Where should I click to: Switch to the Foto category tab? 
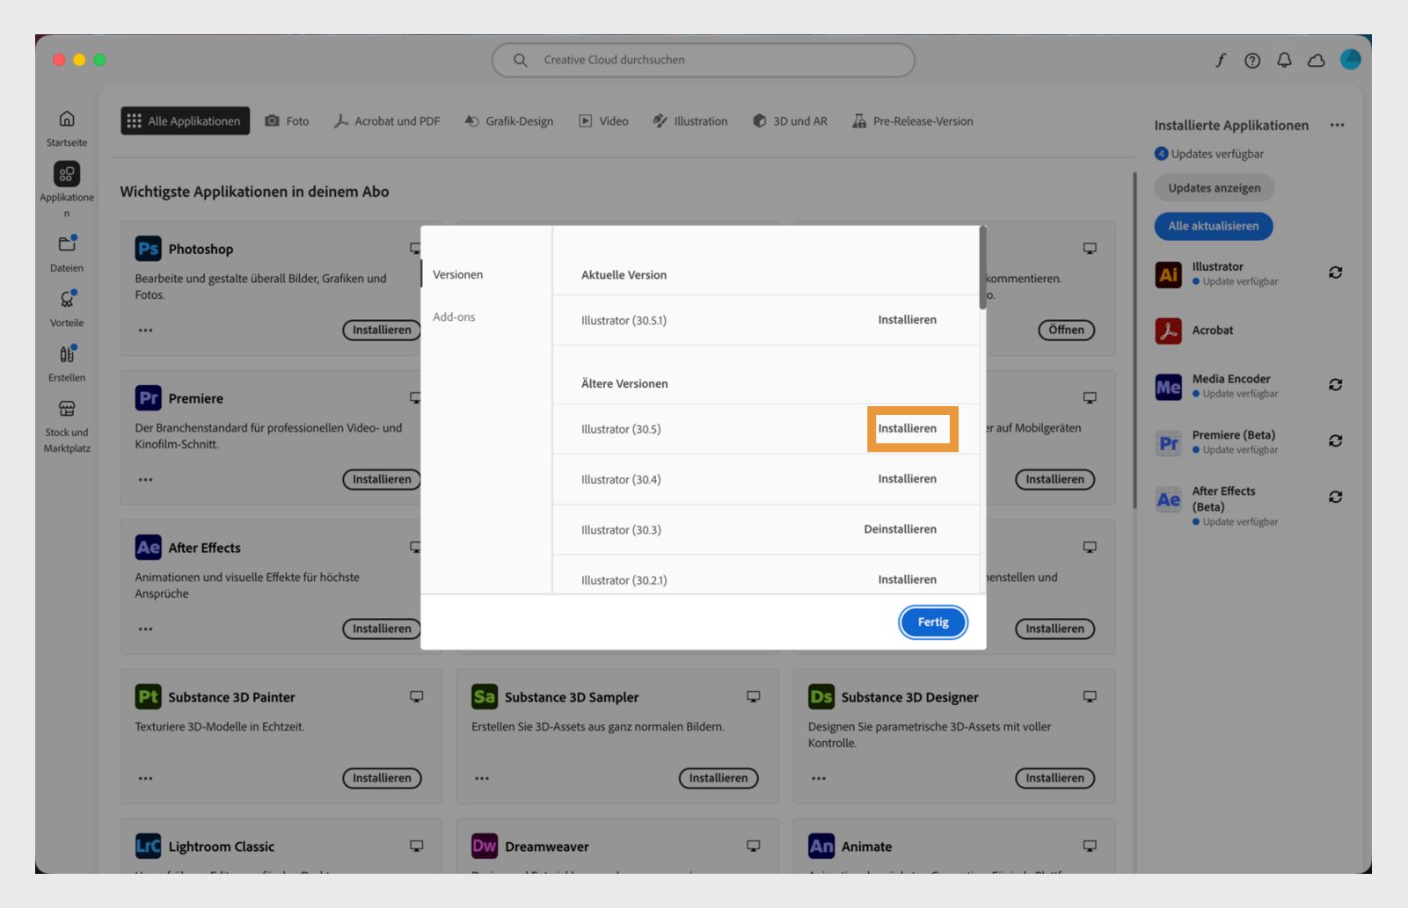tap(287, 121)
